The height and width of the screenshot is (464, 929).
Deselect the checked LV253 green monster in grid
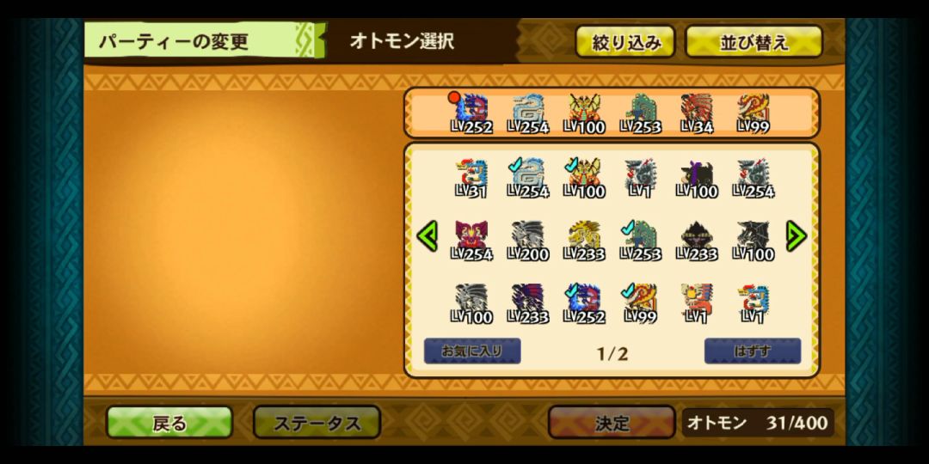coord(641,241)
